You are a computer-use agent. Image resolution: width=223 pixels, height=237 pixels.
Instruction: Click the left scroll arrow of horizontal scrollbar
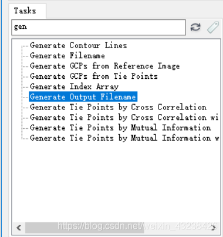tap(19, 228)
